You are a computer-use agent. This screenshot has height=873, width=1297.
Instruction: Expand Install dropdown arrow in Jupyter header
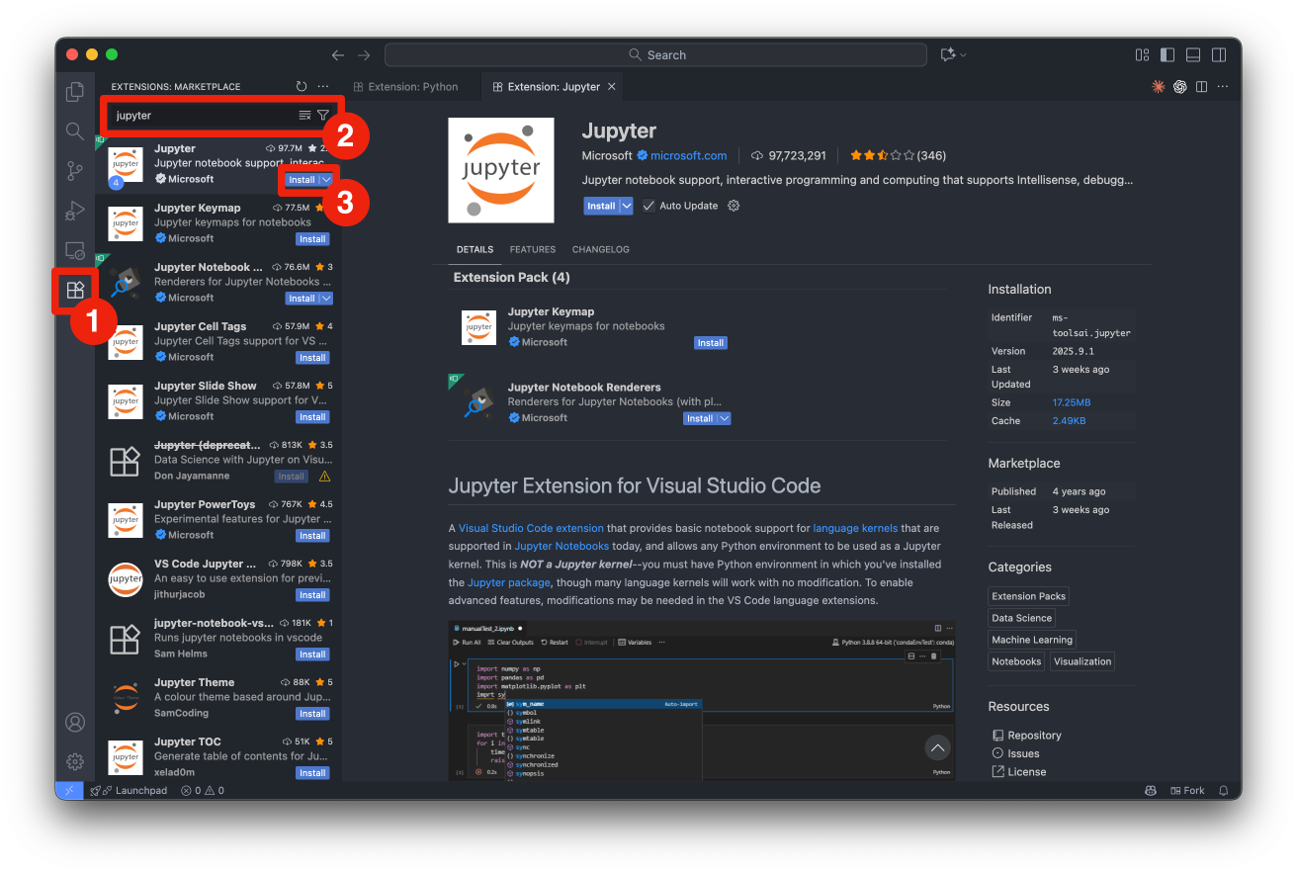point(626,206)
